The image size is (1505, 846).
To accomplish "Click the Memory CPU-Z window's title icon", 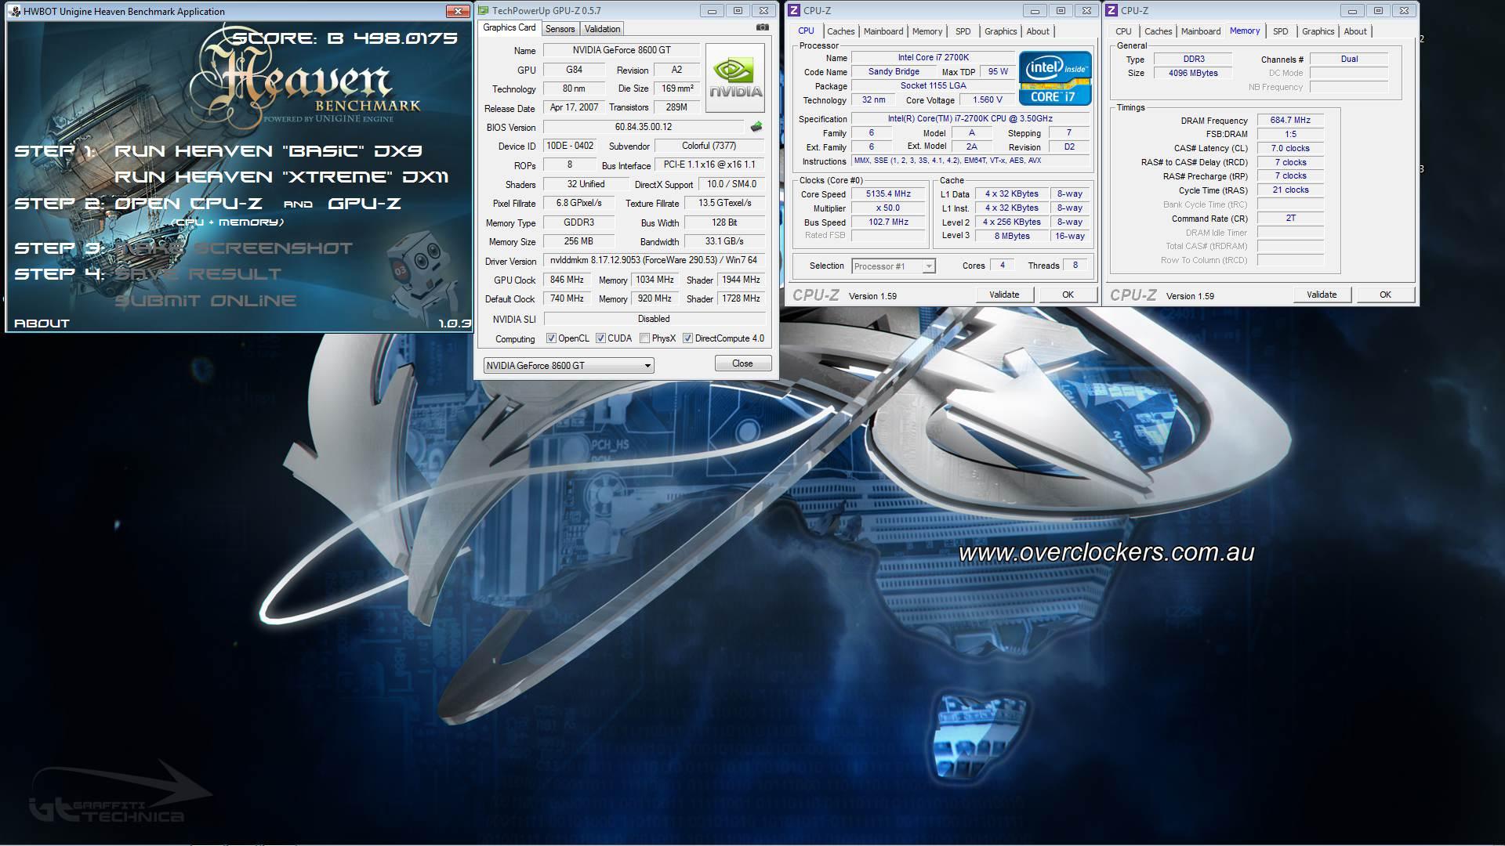I will (1112, 10).
